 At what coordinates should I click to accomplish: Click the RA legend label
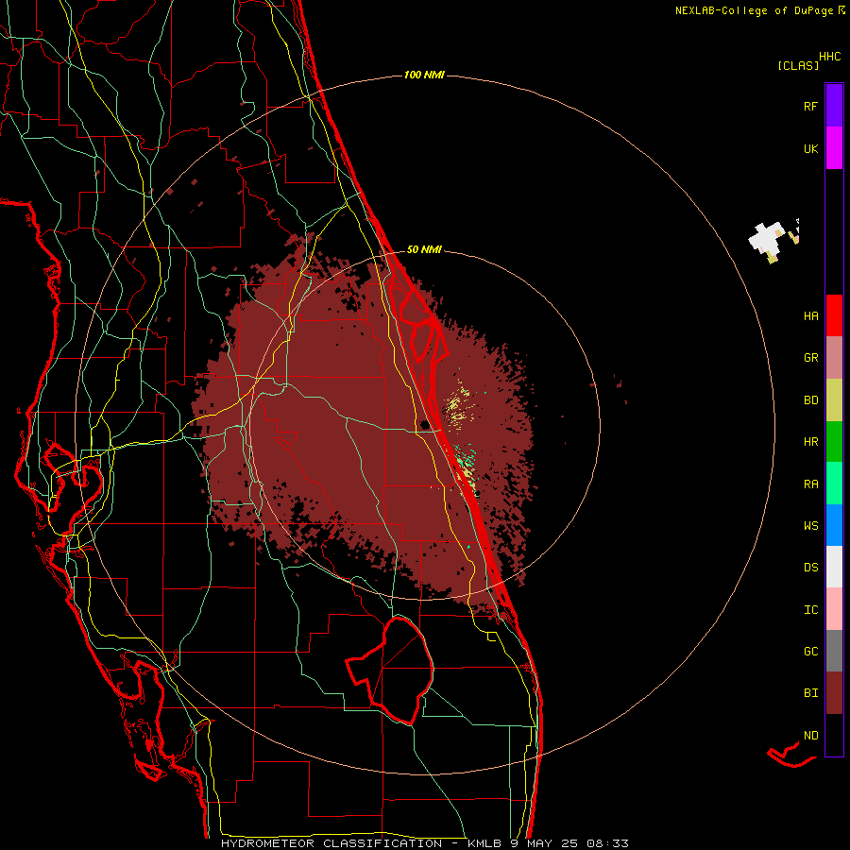coord(810,484)
